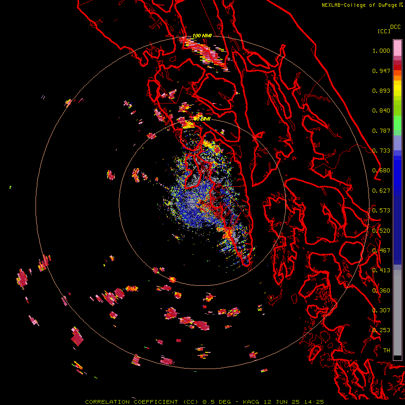The image size is (405, 405).
Task: Pick the bright green color bar segment
Action: [x=397, y=123]
